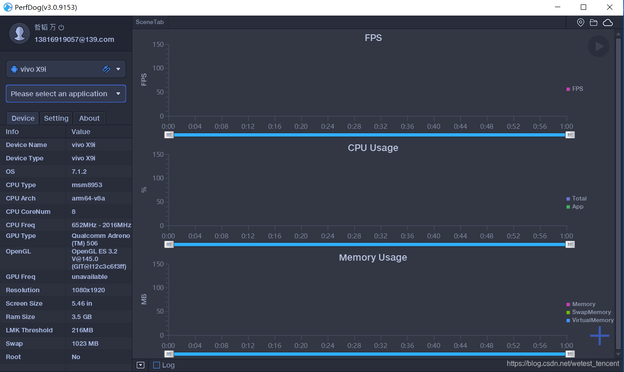Click the FPS chart title

[x=373, y=38]
